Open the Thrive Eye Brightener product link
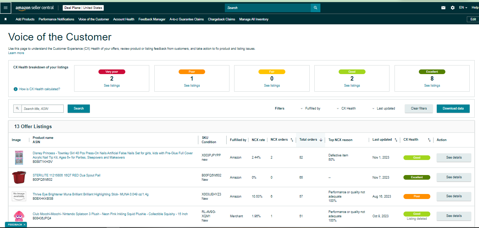 pyautogui.click(x=91, y=194)
